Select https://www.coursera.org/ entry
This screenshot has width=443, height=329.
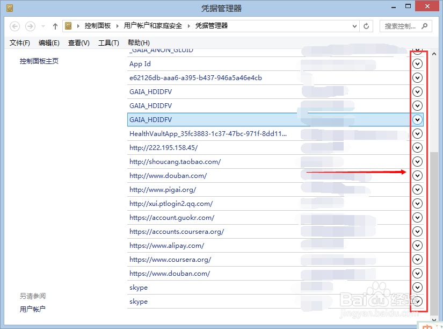(275, 260)
